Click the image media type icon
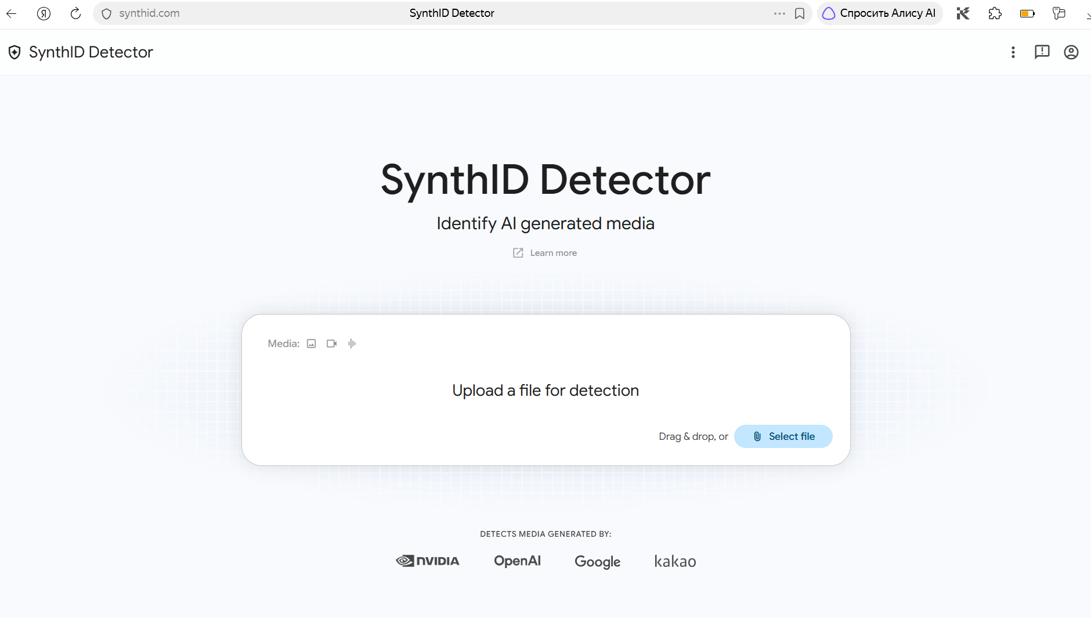The width and height of the screenshot is (1091, 618). [312, 344]
